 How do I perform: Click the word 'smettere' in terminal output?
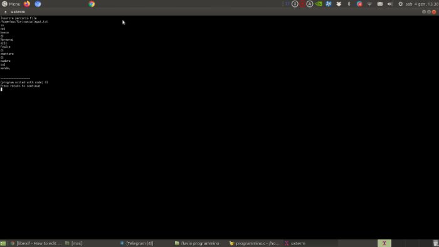pyautogui.click(x=7, y=54)
